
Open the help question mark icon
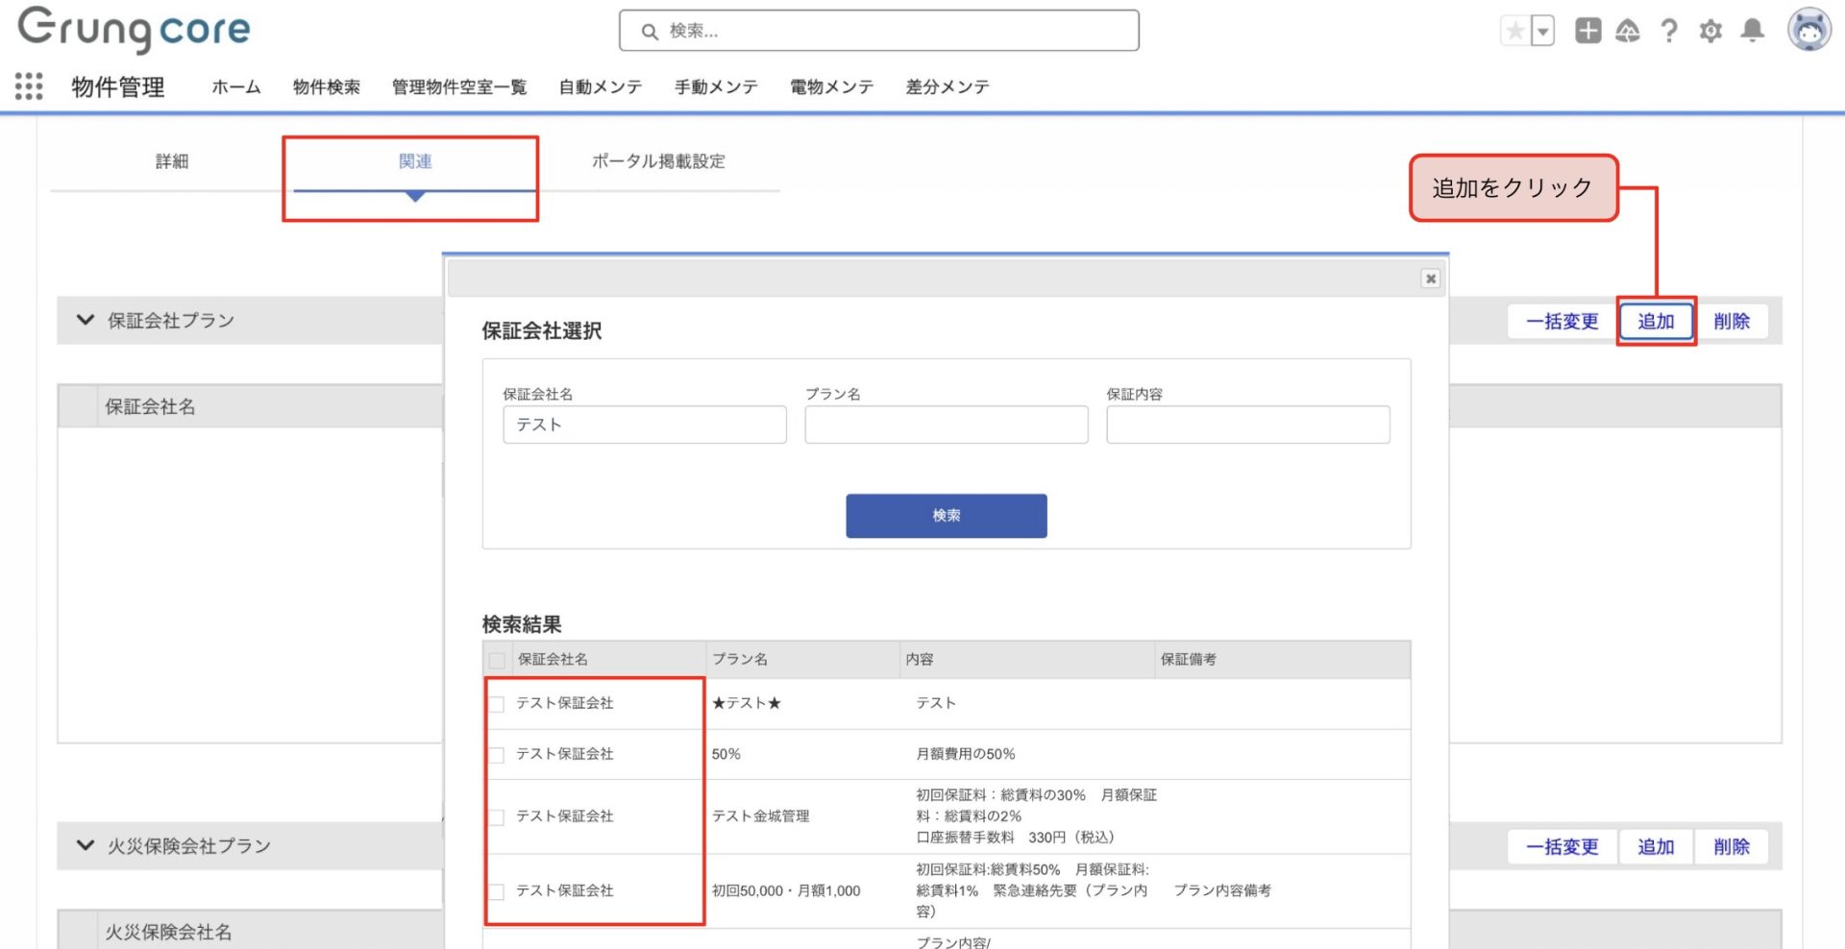coord(1669,31)
